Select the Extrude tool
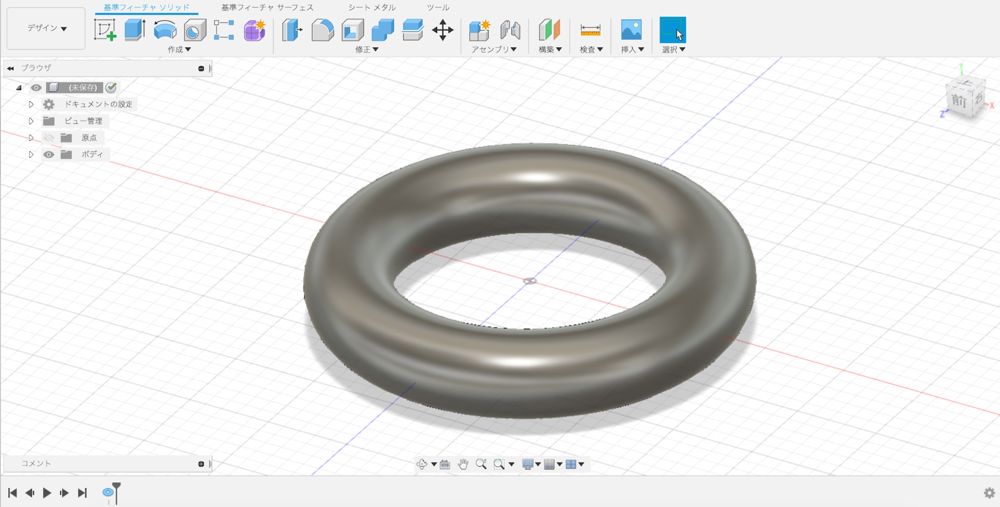 tap(135, 30)
